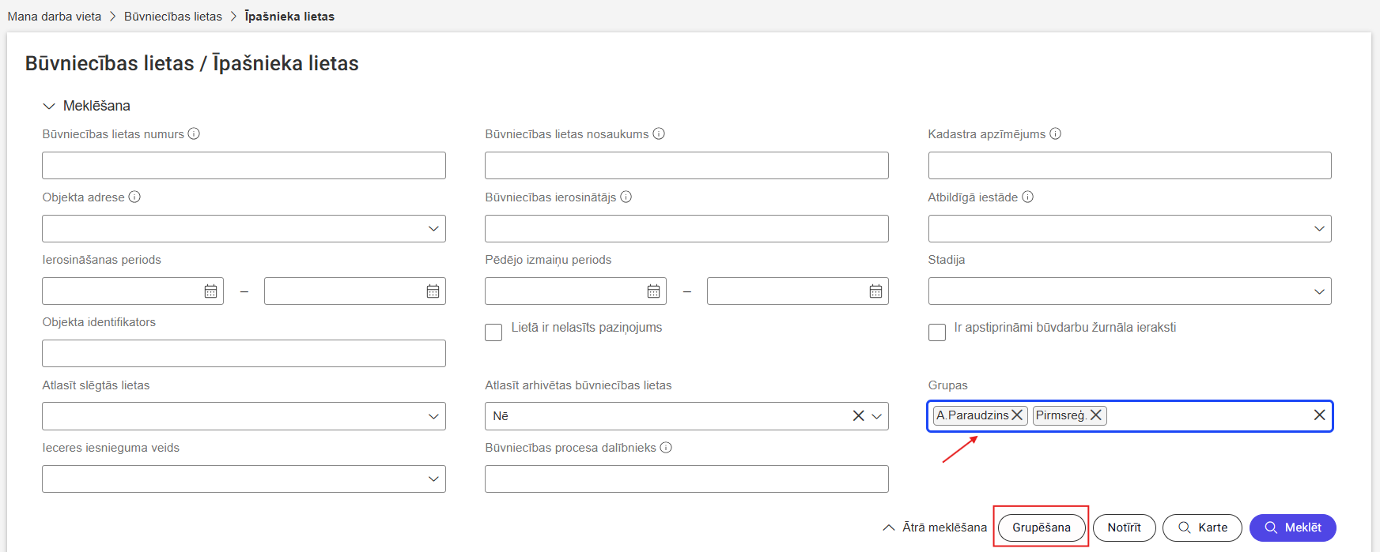
Task: Click info icon beside Būvniecības procesa dalībnieks
Action: (x=666, y=448)
